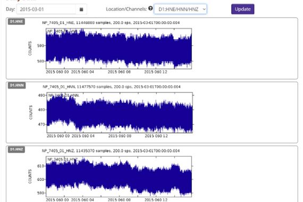Click the NP_7405_D1_HNE samples caption text
The image size is (303, 202).
click(x=111, y=23)
